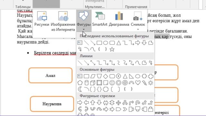The height and width of the screenshot is (116, 206).
Task: Pick the folded corner shape
Action: (x=106, y=83)
